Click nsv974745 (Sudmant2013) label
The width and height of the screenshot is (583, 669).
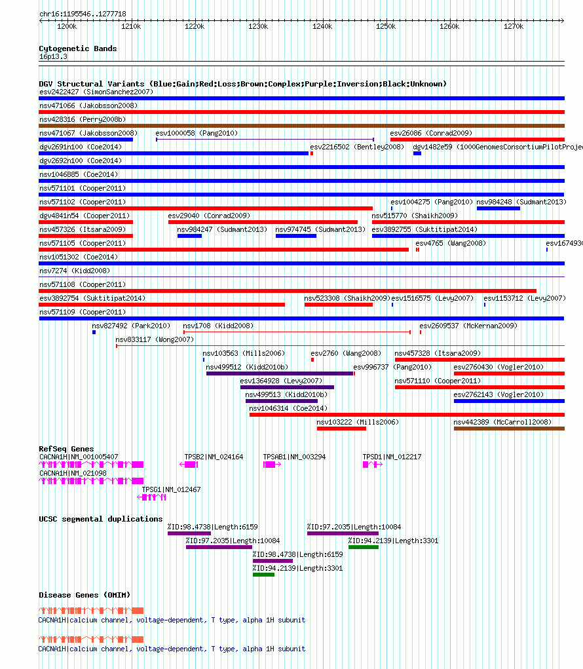click(x=320, y=229)
